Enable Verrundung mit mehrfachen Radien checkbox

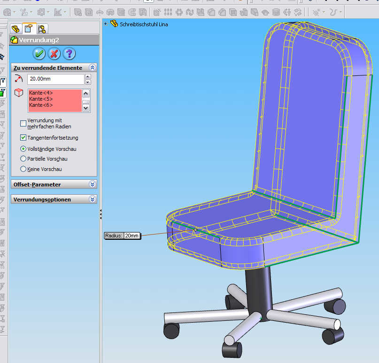click(x=23, y=123)
